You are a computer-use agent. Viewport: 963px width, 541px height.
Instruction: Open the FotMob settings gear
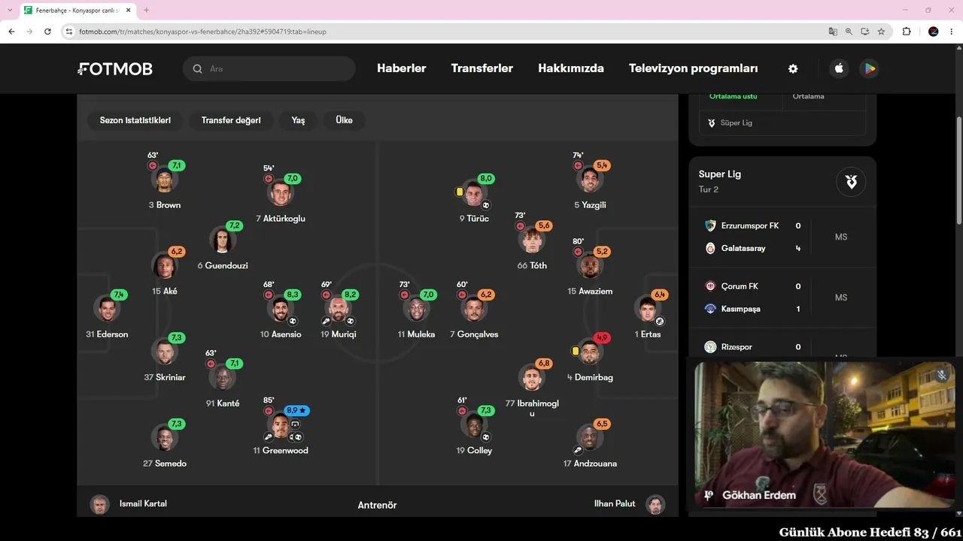793,68
